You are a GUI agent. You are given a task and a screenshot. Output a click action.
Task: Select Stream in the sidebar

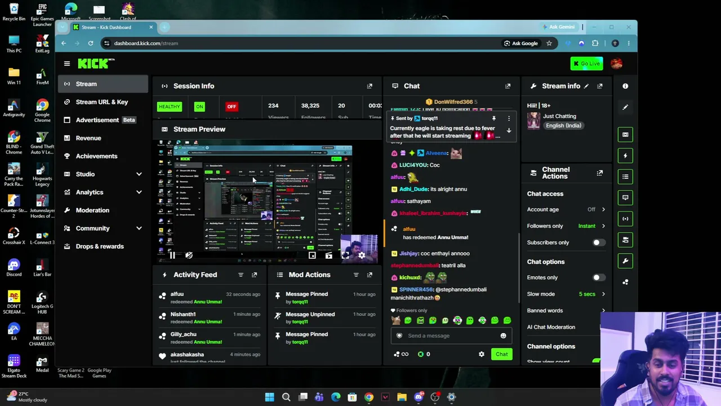point(103,84)
